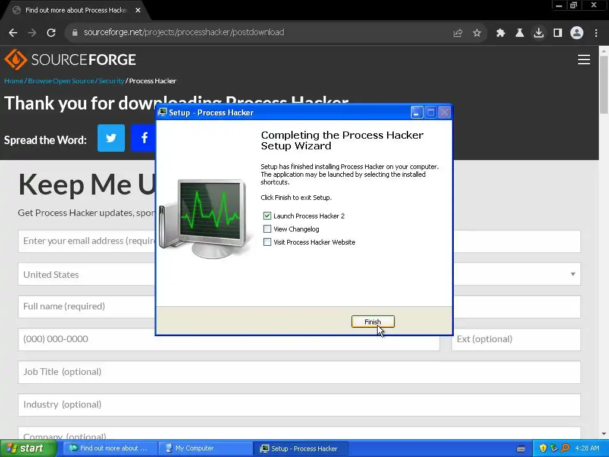Click the address bar URL
The width and height of the screenshot is (609, 457).
[184, 32]
